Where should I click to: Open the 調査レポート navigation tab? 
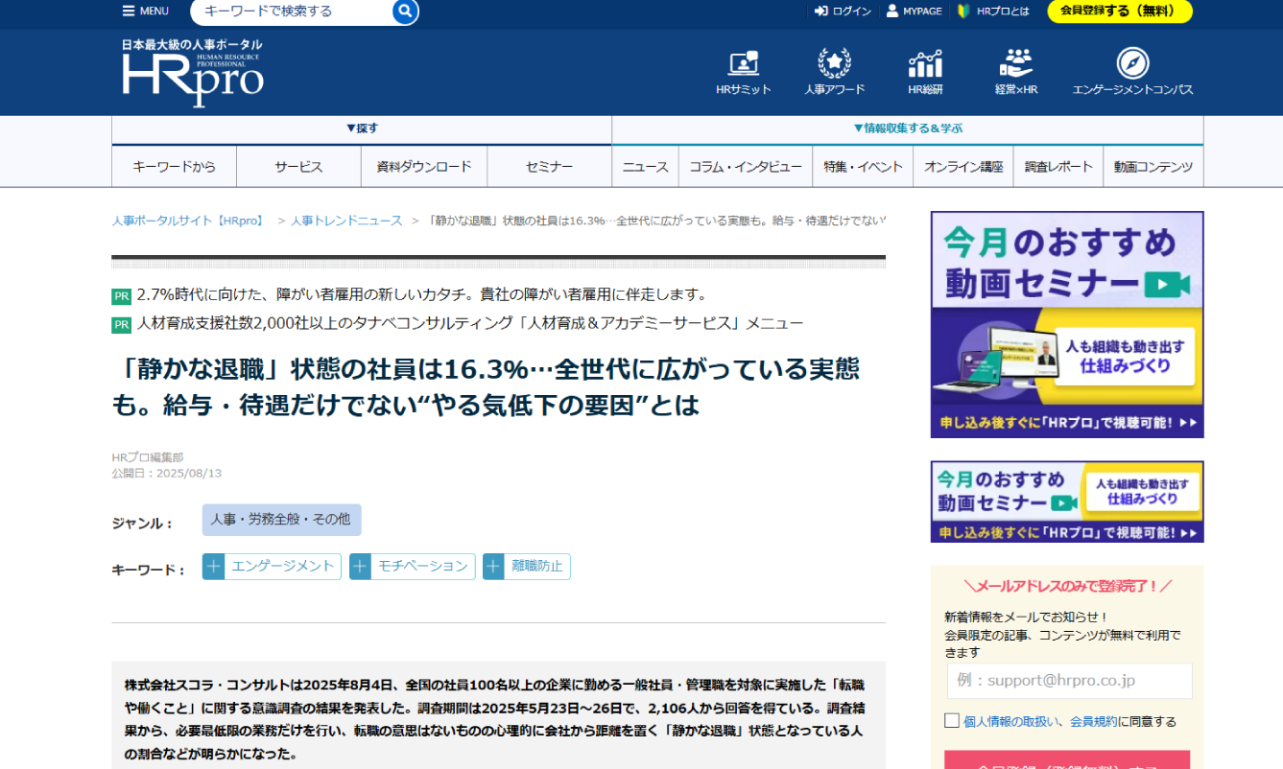point(1058,167)
